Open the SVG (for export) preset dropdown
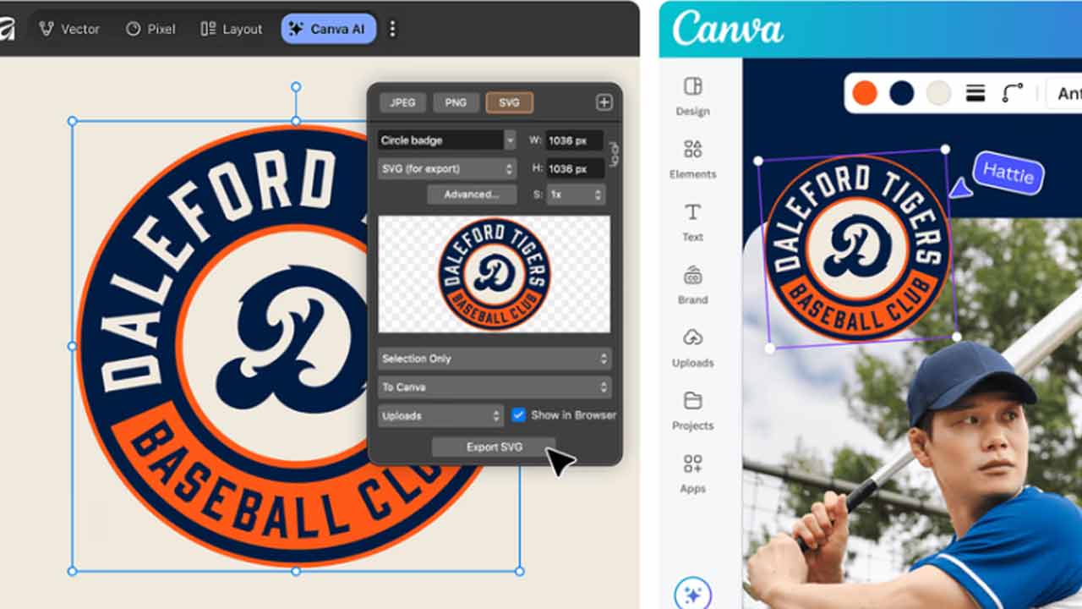The width and height of the screenshot is (1082, 609). (446, 168)
